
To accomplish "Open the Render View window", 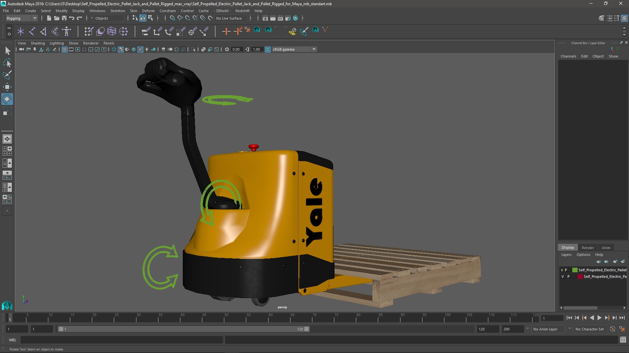I will (x=265, y=18).
